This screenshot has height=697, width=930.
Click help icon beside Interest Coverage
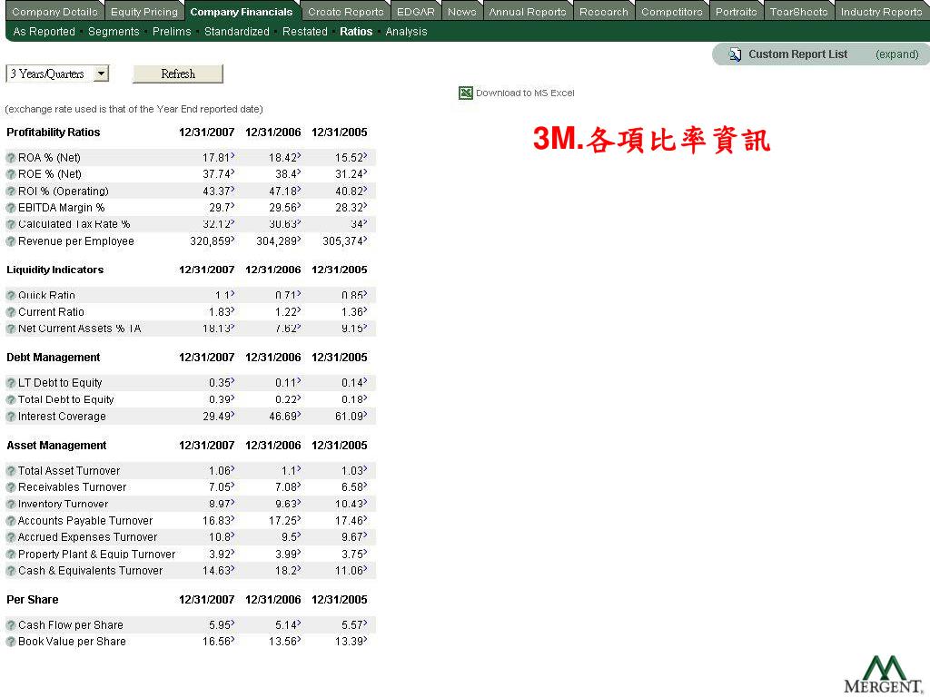(11, 417)
